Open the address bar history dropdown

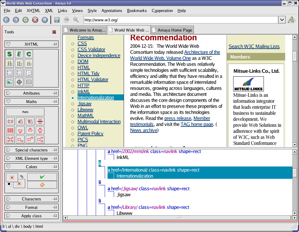(282, 20)
